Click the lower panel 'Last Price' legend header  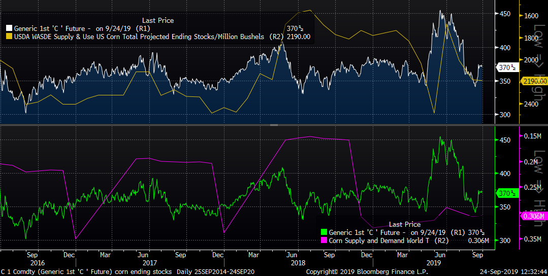point(404,224)
